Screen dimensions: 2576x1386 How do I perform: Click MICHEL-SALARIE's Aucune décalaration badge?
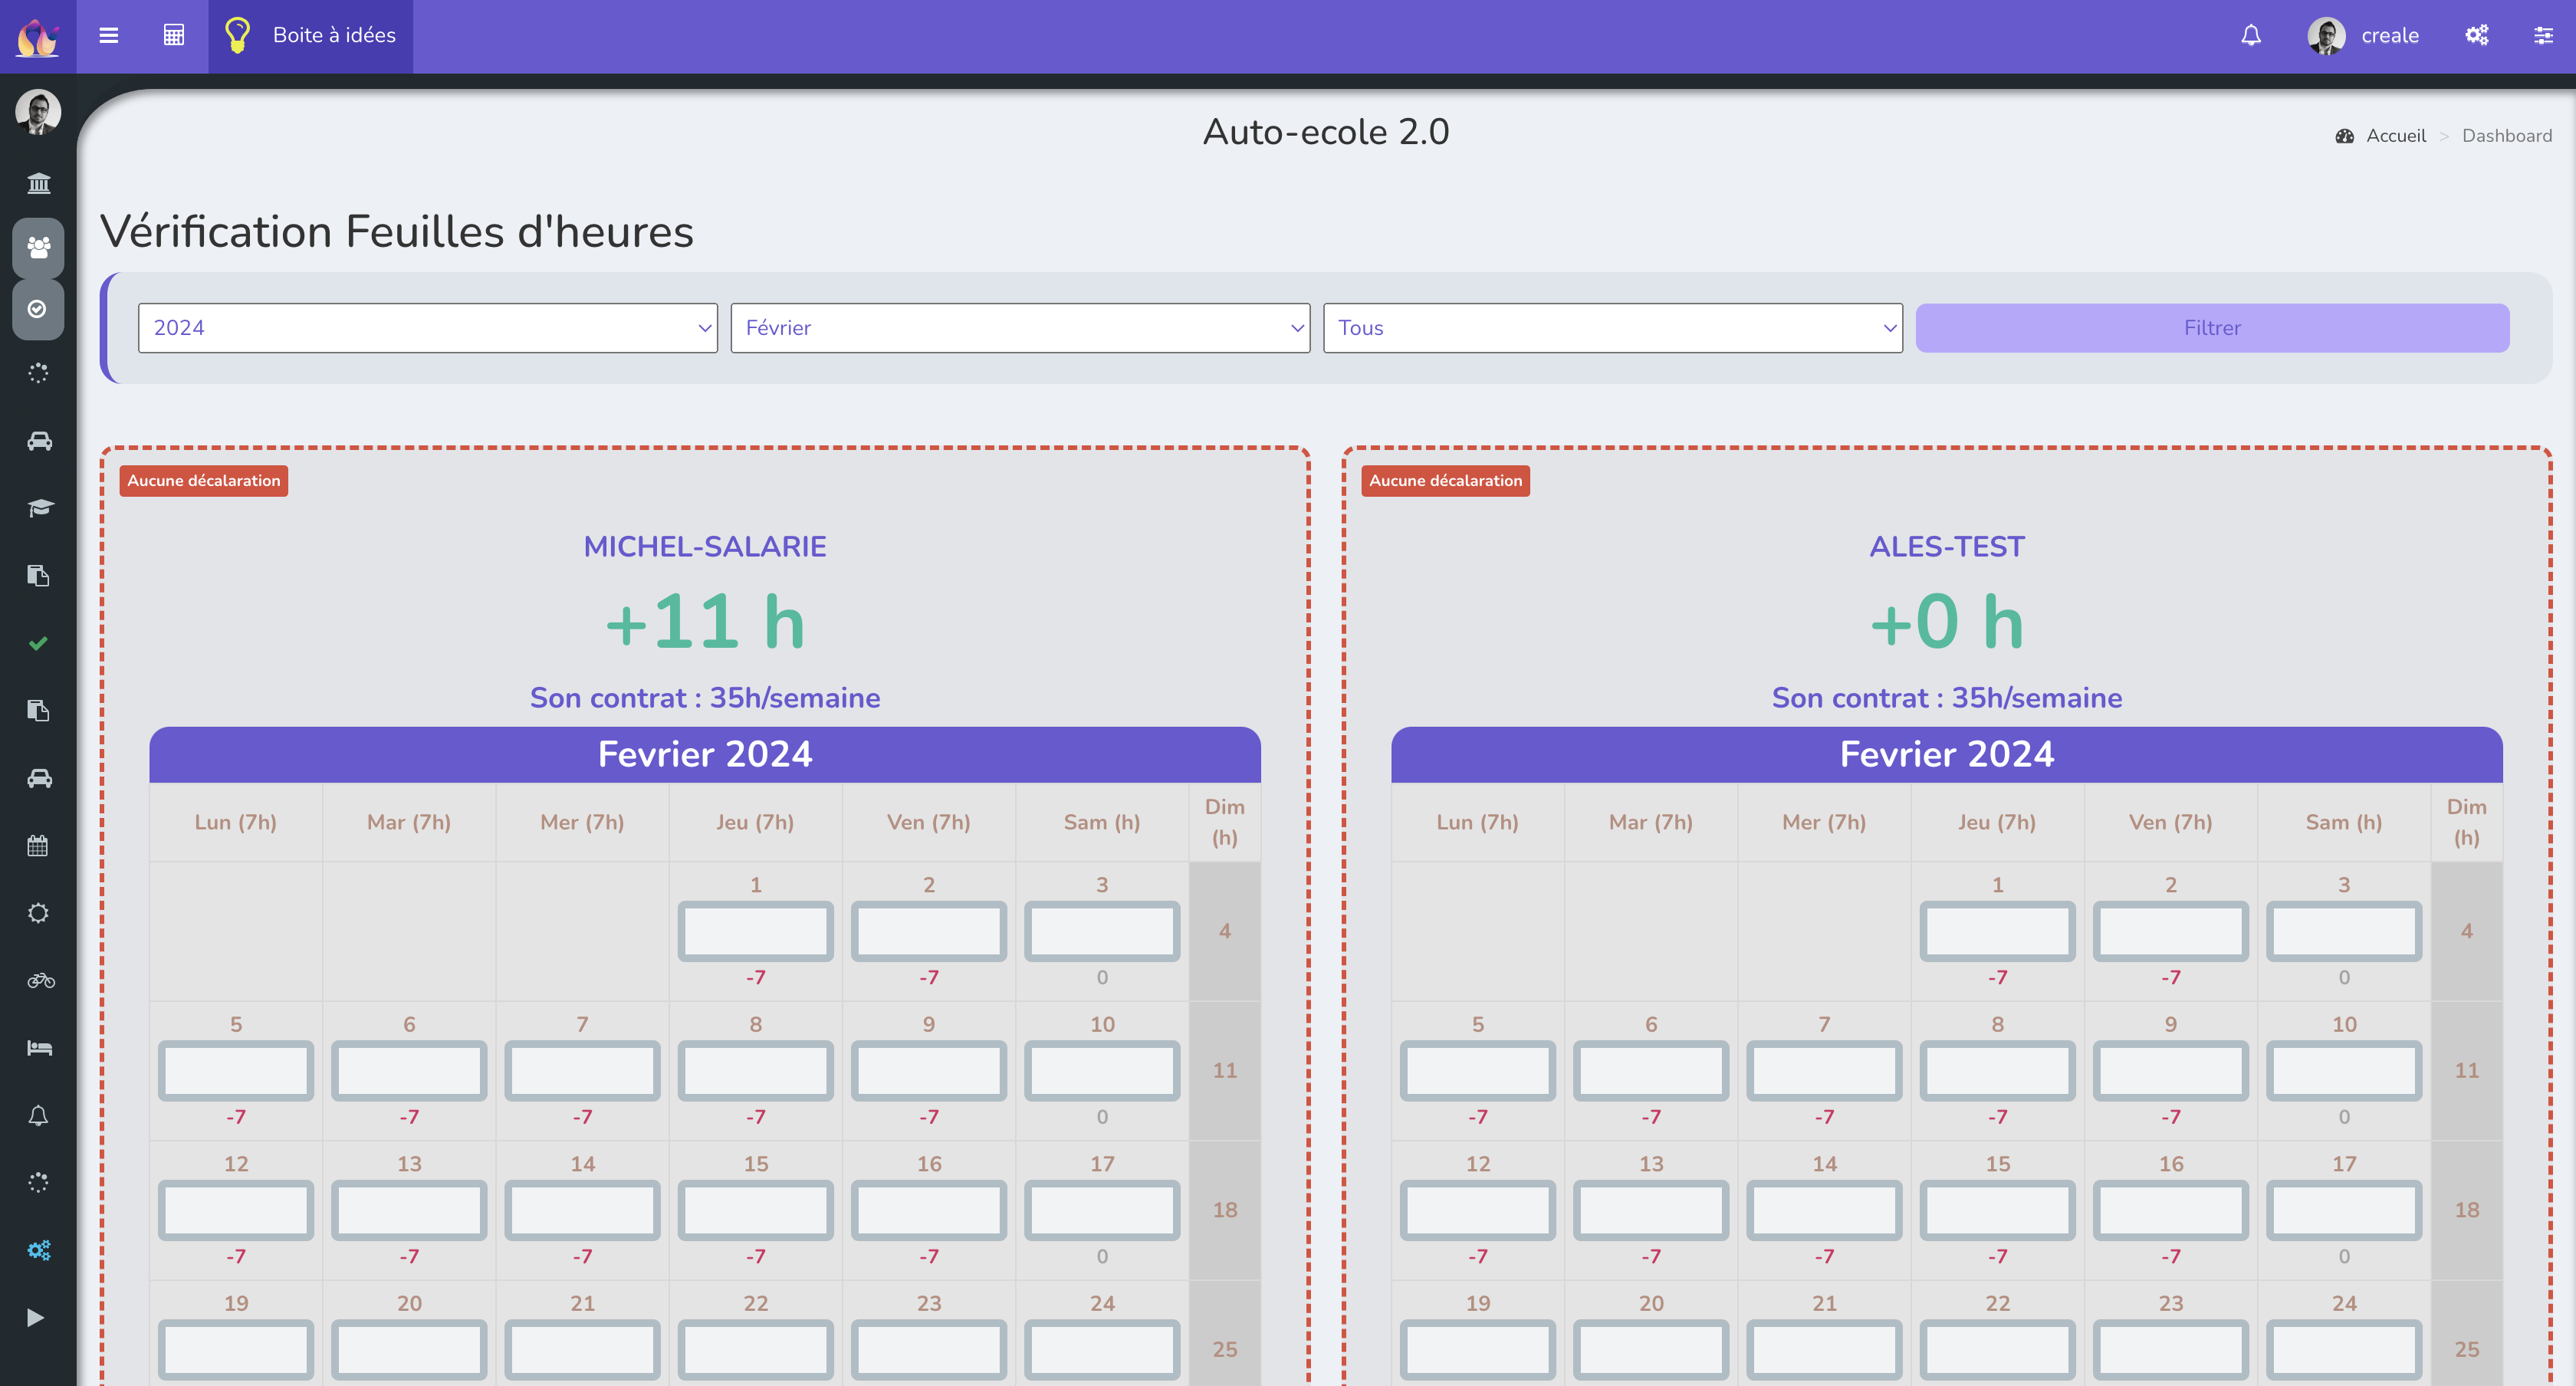204,481
